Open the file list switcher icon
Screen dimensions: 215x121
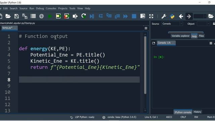pos(33,16)
